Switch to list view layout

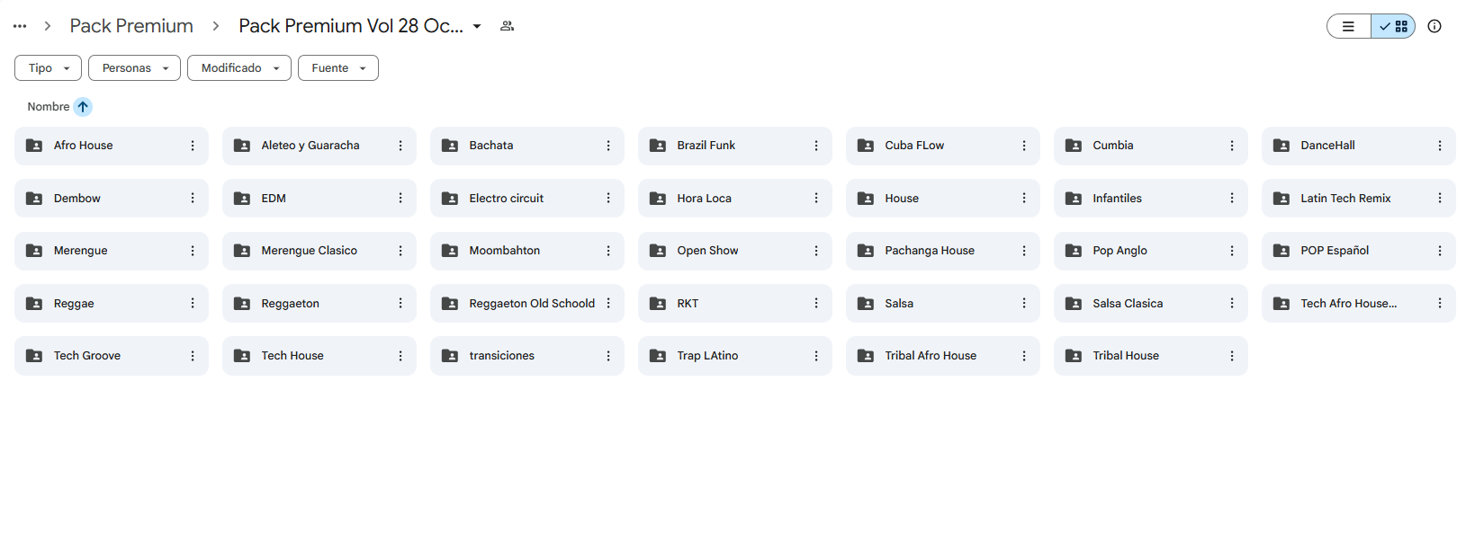1348,27
